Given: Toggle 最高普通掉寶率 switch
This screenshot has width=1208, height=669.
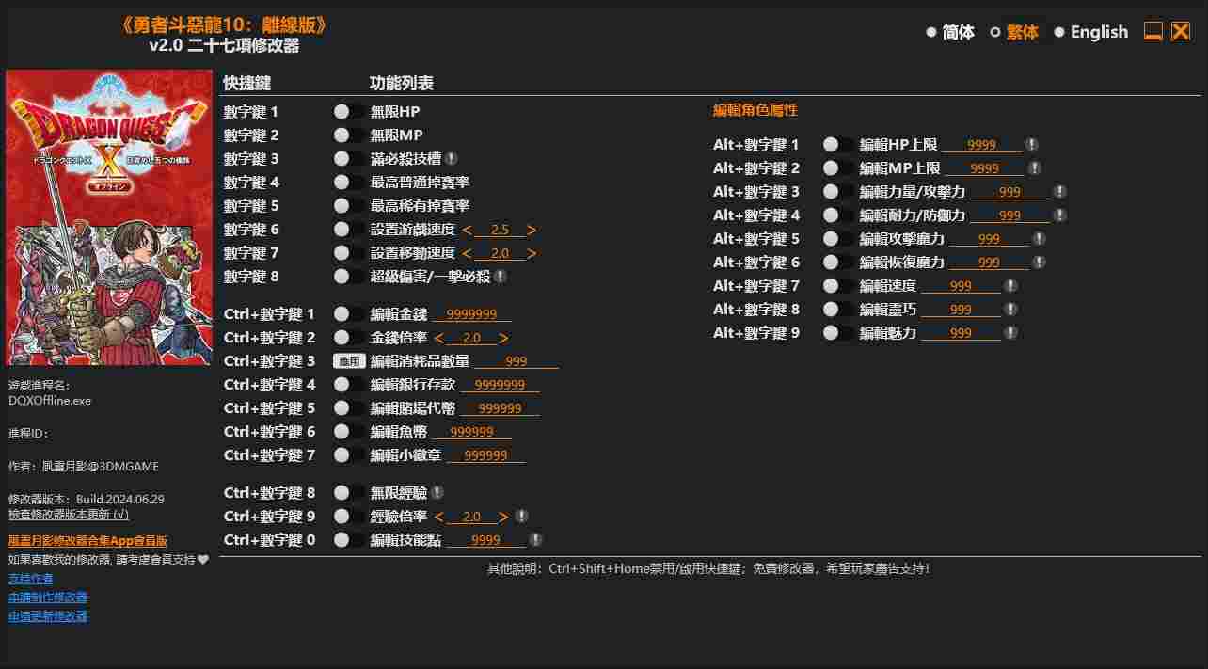Looking at the screenshot, I should pyautogui.click(x=349, y=183).
